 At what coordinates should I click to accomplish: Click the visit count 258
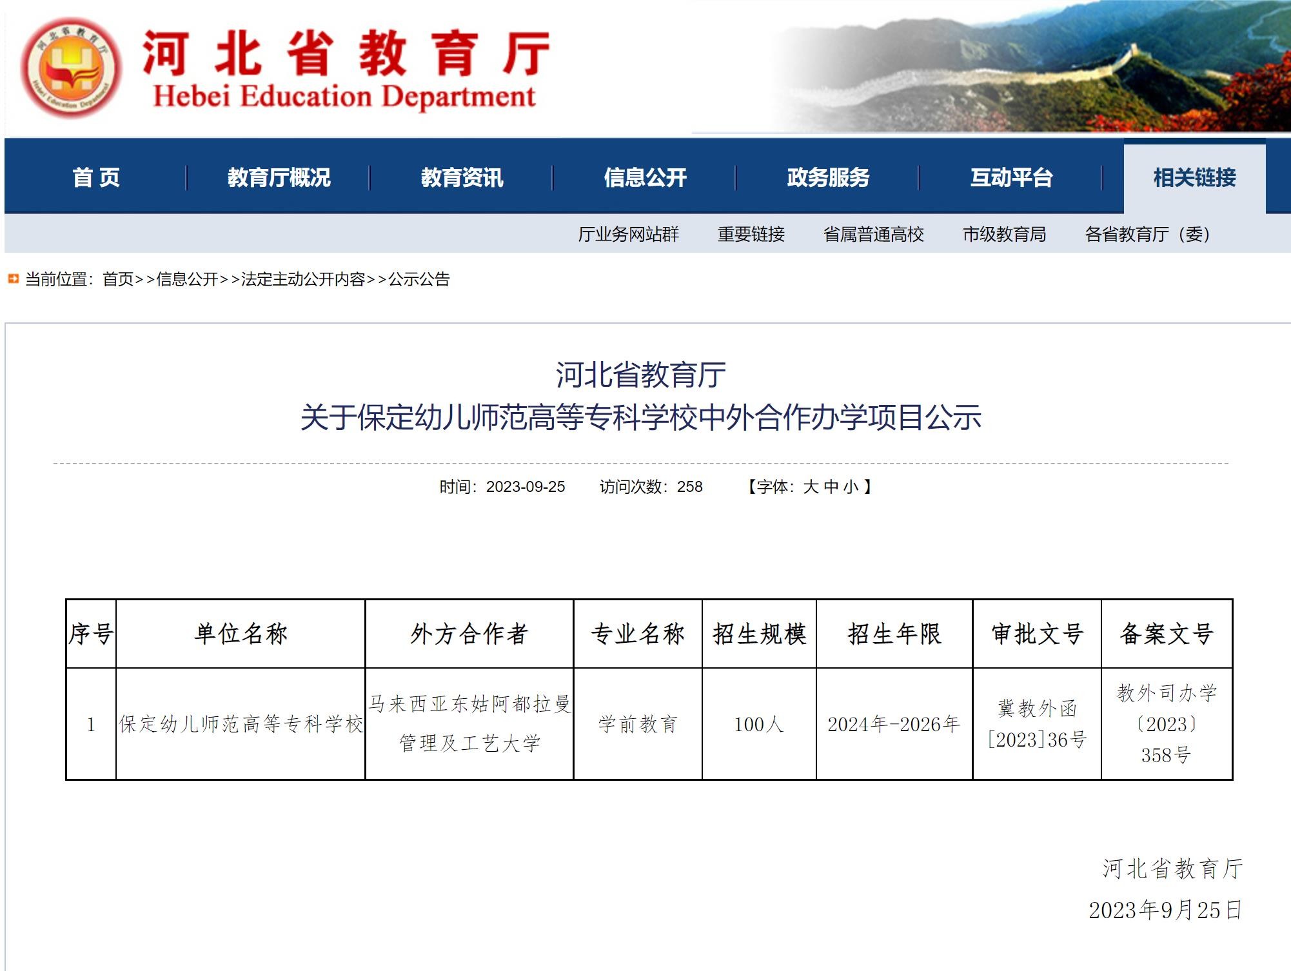tap(689, 487)
